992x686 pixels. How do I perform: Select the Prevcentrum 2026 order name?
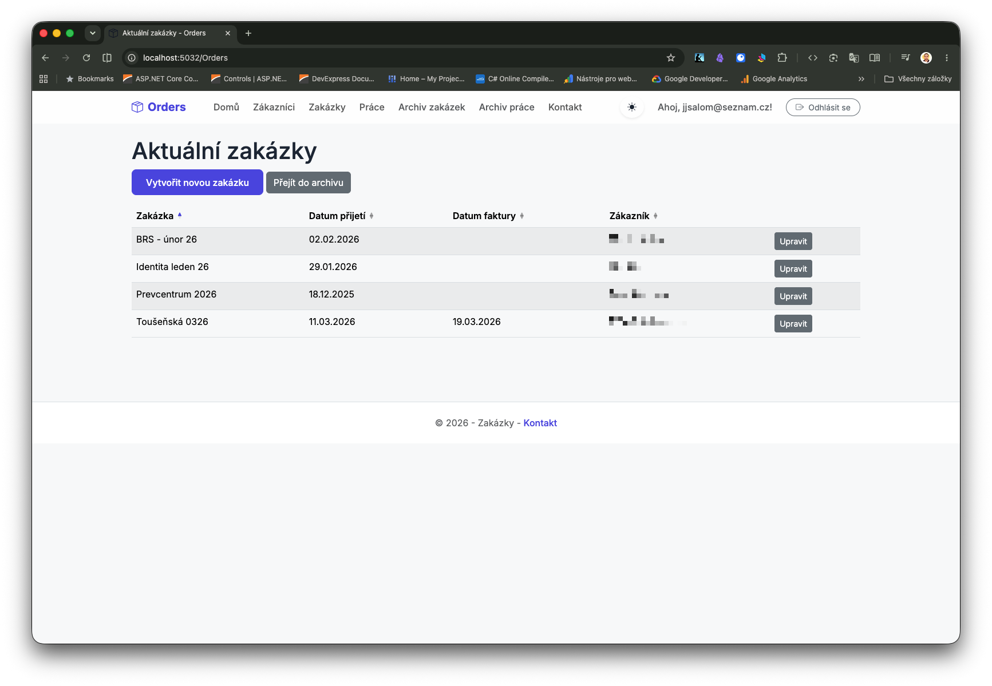point(176,294)
